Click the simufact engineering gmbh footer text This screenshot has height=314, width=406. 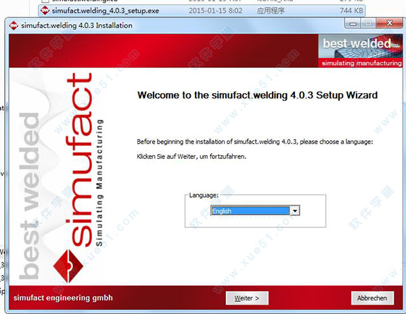(x=64, y=298)
